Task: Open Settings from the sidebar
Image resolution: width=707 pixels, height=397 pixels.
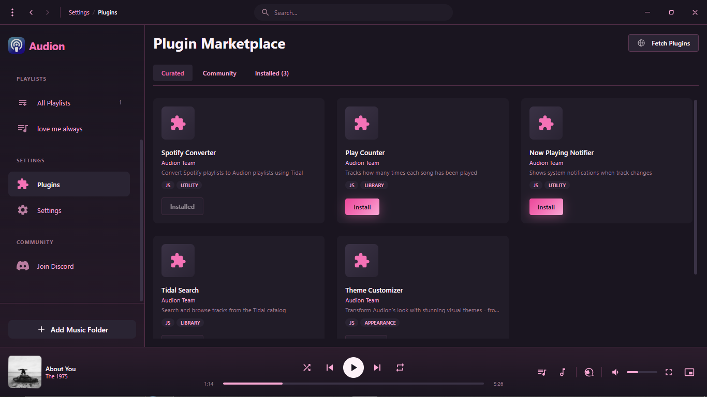Action: (69, 210)
